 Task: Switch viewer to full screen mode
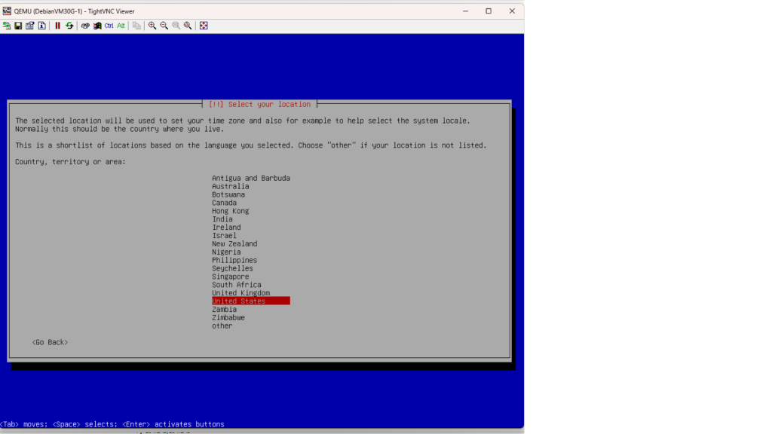[204, 26]
